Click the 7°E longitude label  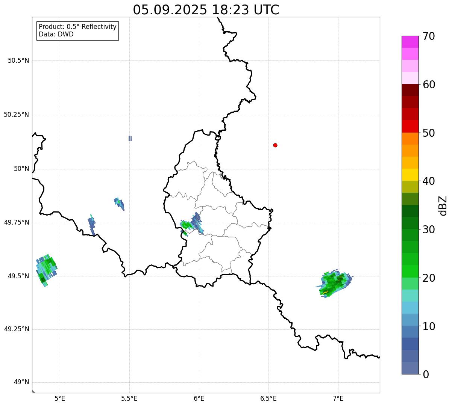[338, 398]
